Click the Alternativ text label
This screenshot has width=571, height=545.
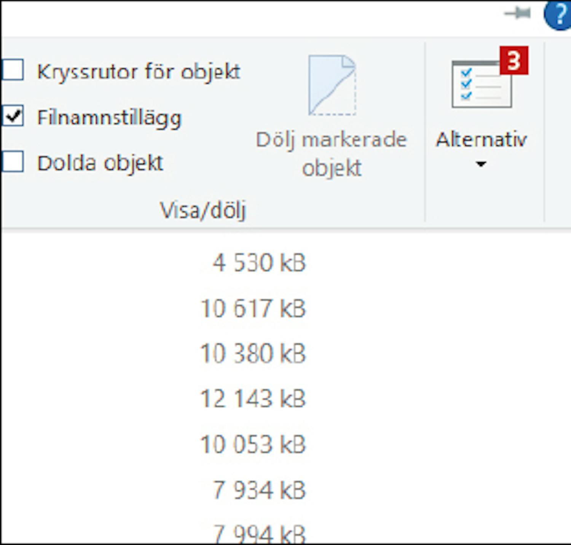point(481,140)
